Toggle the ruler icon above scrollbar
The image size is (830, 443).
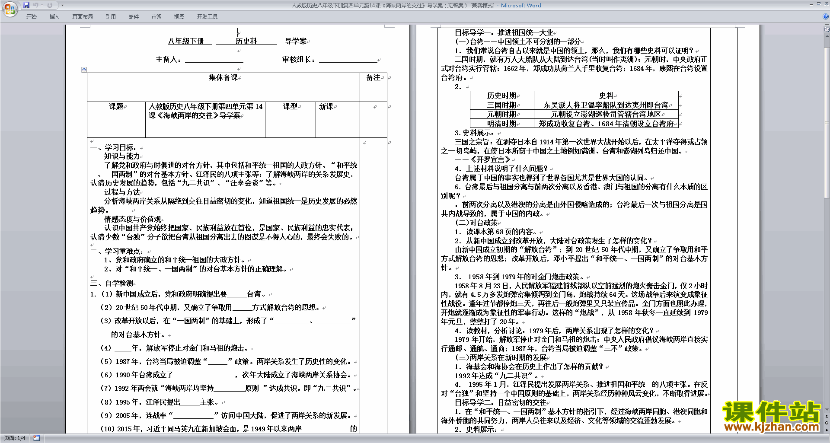[x=827, y=30]
